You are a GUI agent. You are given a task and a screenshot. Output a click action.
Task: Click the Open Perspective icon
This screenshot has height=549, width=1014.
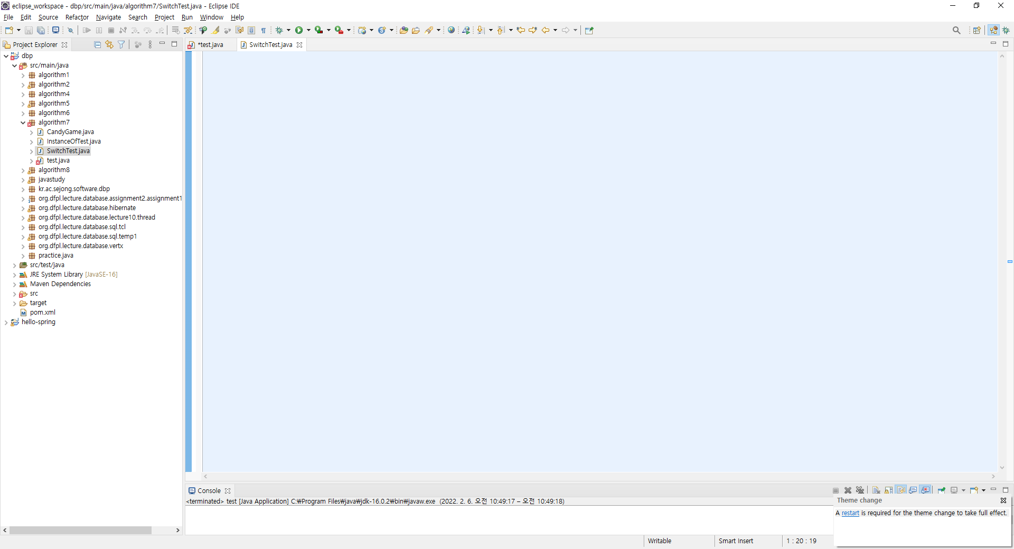977,30
